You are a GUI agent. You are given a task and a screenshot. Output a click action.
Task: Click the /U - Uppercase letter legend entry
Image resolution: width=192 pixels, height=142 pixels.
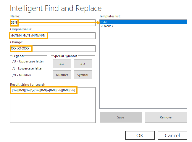click(28, 61)
